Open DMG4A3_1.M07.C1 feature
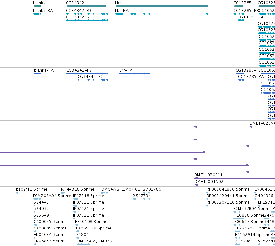 (104, 193)
